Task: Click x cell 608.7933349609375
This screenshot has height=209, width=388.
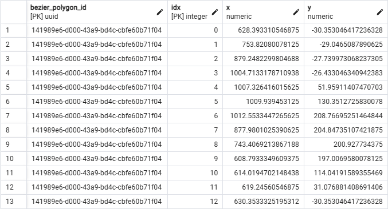Action: 263,159
